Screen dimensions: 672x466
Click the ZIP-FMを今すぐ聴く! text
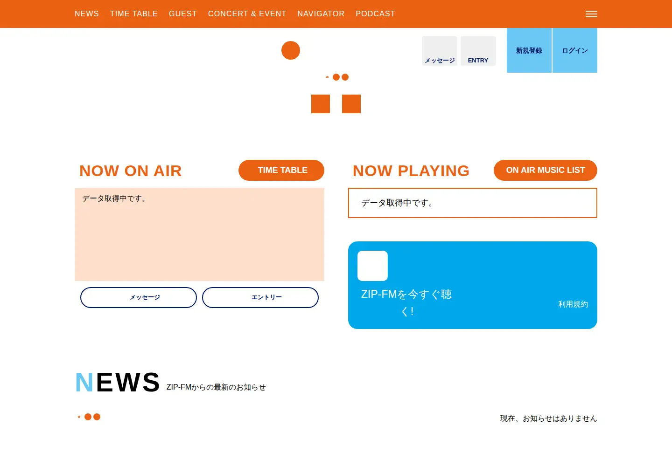pyautogui.click(x=406, y=302)
